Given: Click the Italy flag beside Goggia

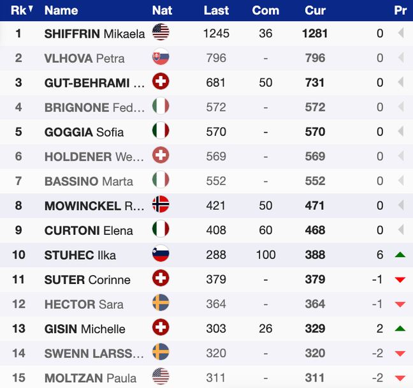Looking at the screenshot, I should [x=161, y=131].
